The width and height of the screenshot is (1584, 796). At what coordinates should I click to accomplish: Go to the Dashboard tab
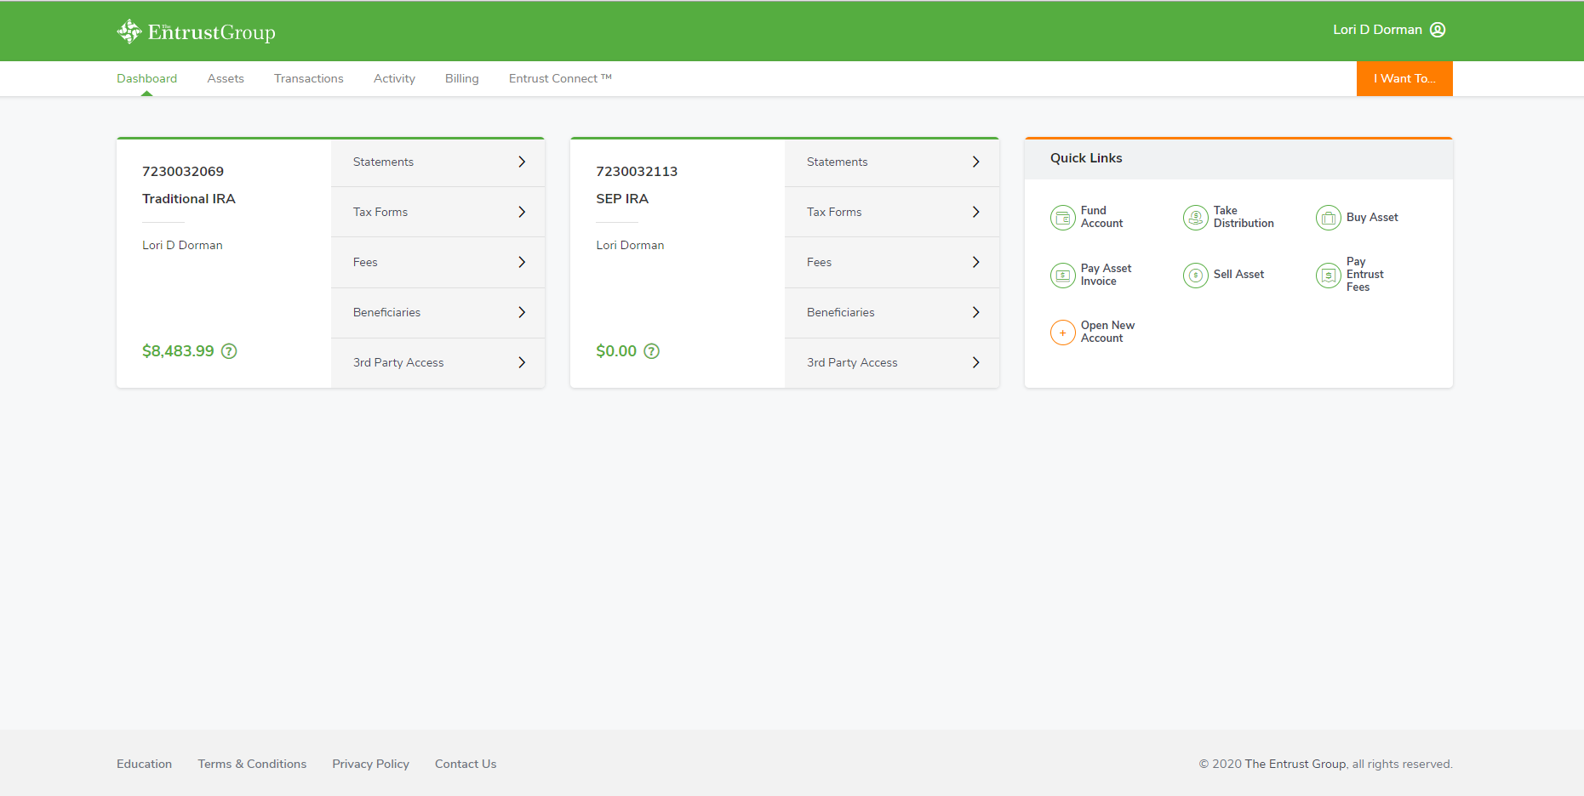tap(147, 78)
